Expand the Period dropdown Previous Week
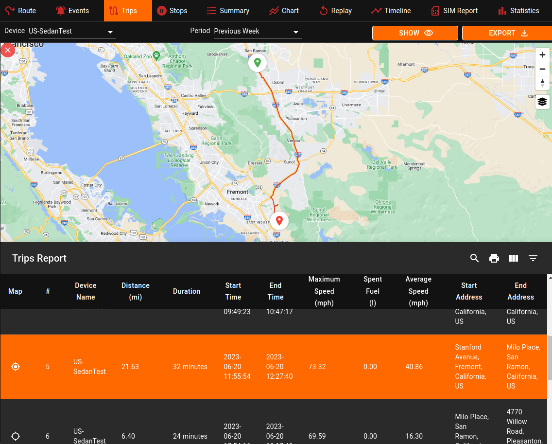This screenshot has height=444, width=552. [x=258, y=31]
